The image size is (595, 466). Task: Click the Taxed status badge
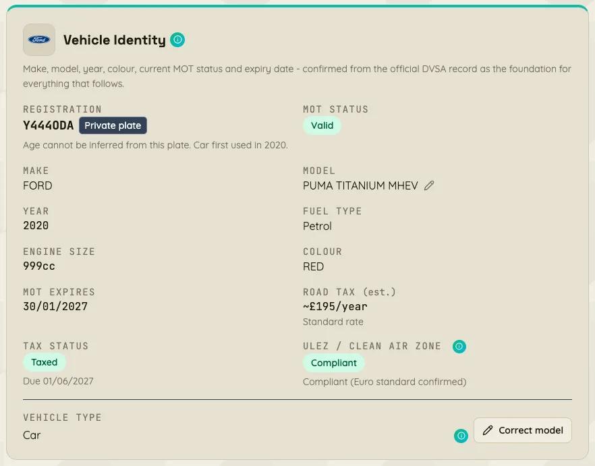point(45,362)
